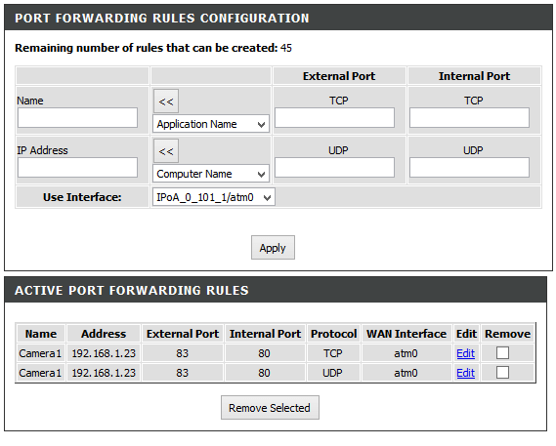Click the << button above Computer Name

point(166,151)
